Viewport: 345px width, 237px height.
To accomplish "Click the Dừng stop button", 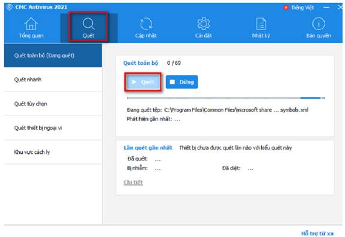I will pos(181,82).
